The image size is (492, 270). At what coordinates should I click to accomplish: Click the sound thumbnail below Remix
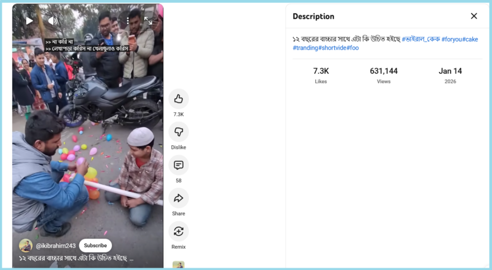(178, 265)
